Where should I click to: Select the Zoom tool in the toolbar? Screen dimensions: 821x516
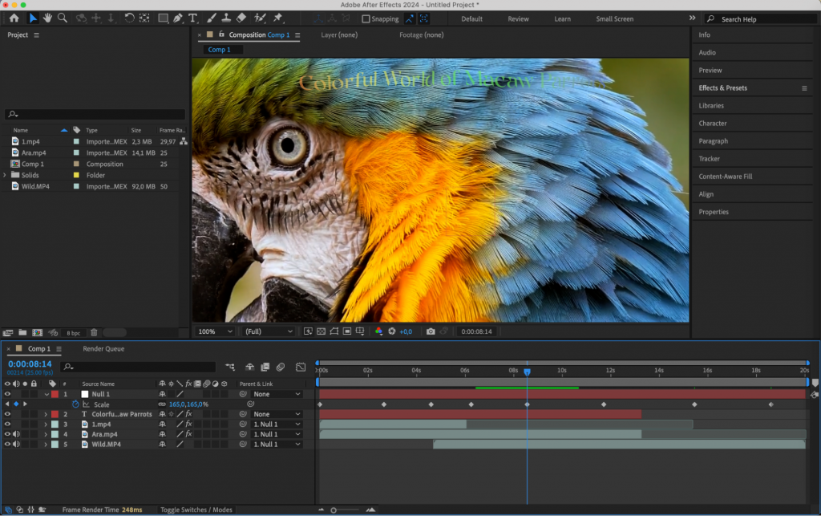click(63, 16)
